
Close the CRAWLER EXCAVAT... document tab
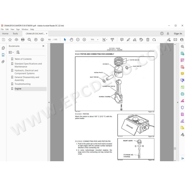tap(47, 34)
